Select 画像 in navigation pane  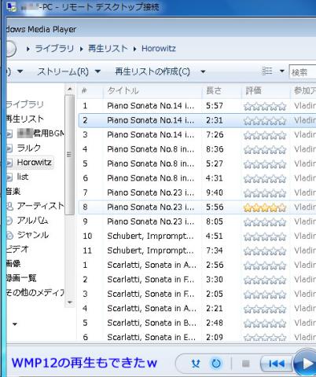[x=13, y=263]
